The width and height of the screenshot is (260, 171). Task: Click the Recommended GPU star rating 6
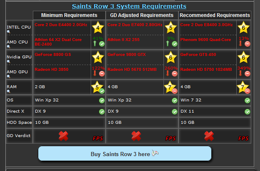coord(243,57)
